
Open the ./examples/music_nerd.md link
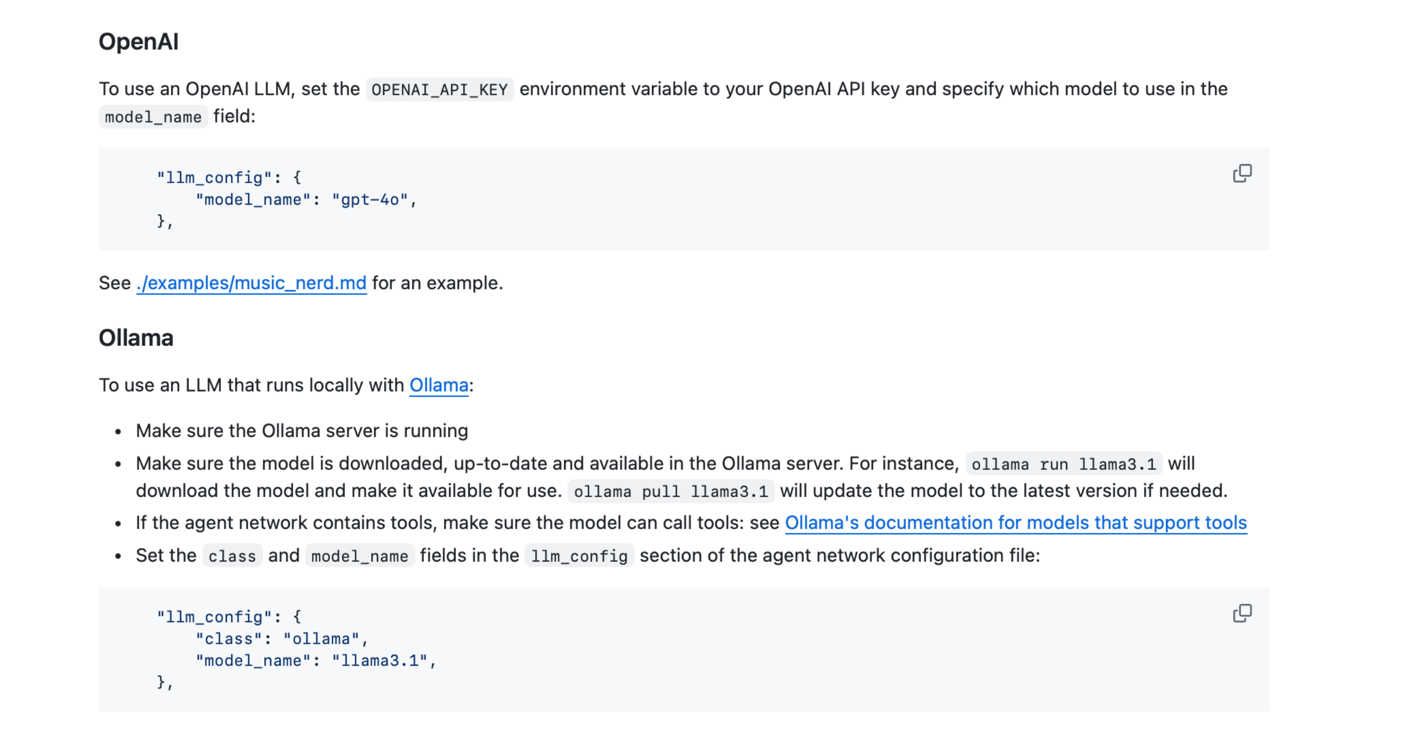click(x=251, y=283)
